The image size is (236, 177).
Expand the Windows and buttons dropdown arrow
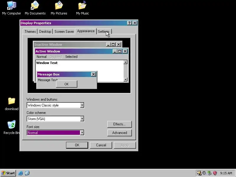82,105
